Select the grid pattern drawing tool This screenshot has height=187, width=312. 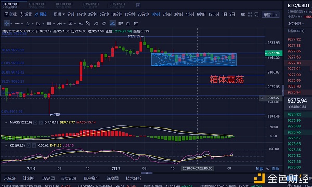pos(49,24)
